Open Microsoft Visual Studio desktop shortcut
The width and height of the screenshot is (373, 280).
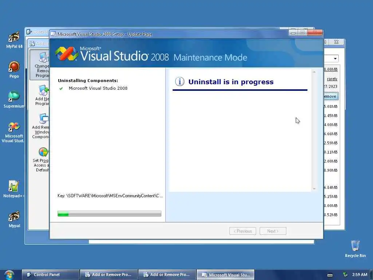13,132
